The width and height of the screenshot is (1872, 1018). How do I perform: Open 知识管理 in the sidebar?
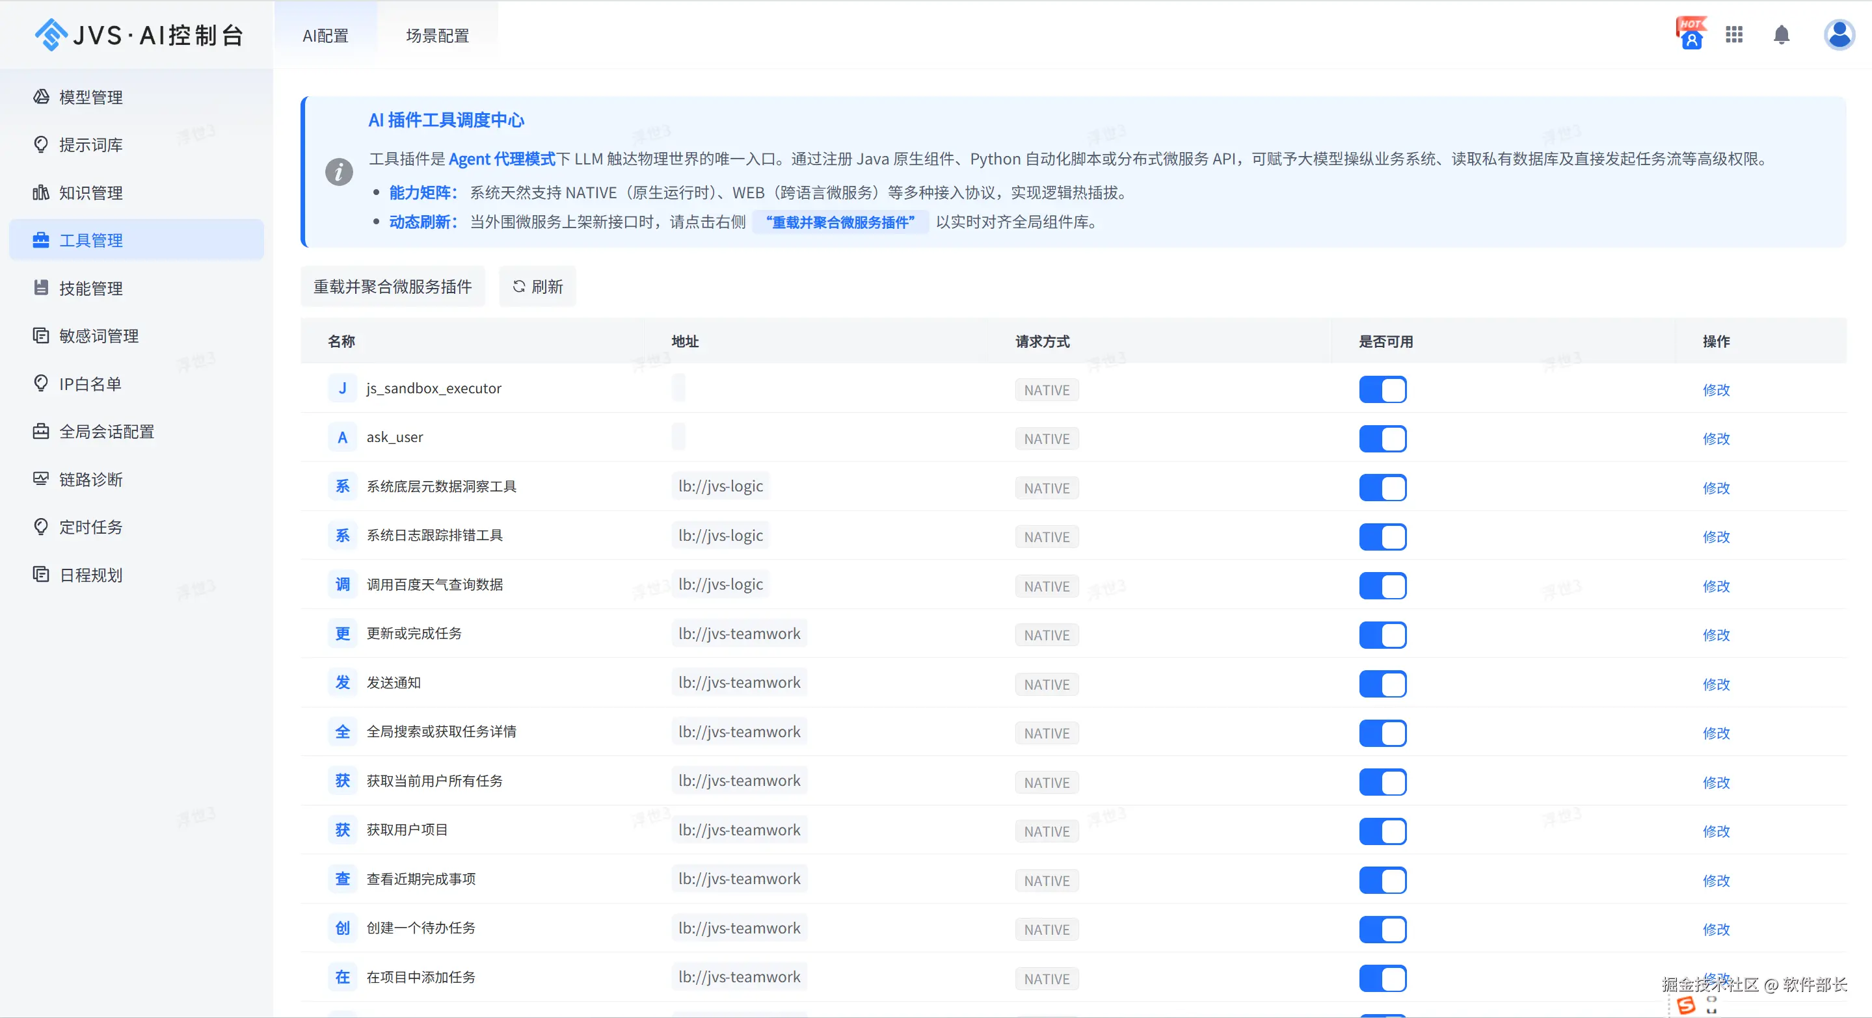point(91,193)
